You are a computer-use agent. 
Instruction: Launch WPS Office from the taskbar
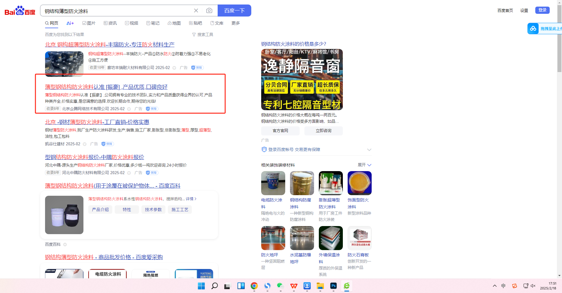(294, 286)
